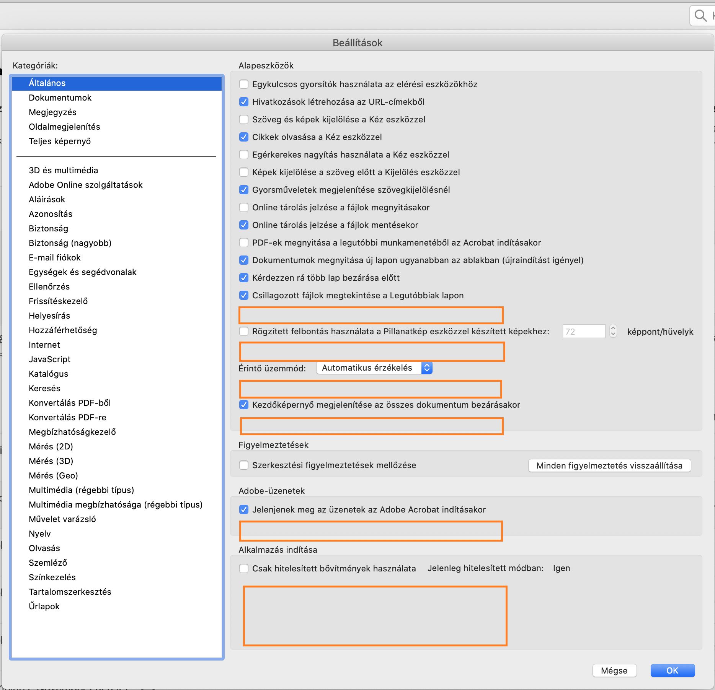The width and height of the screenshot is (715, 690).
Task: Open the JavaScript preferences page
Action: (x=49, y=359)
